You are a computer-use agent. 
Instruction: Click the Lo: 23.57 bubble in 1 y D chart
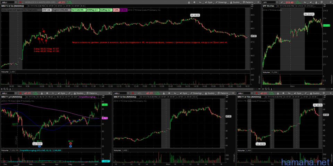coord(37,143)
